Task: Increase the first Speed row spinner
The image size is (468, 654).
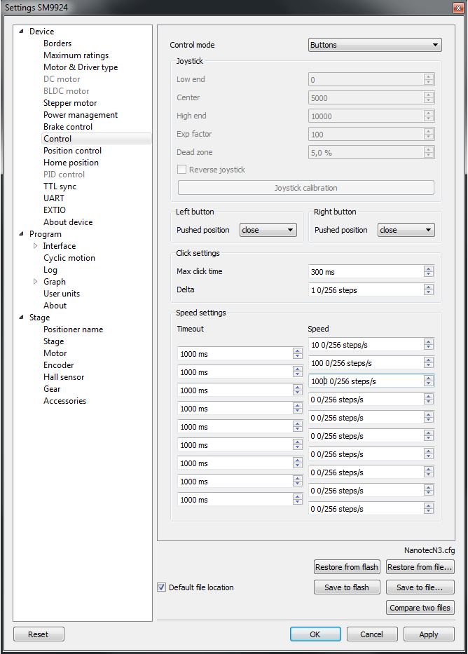Action: 428,341
